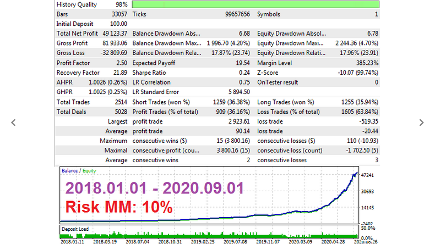Select consecutive loss value -1 702.50 (5)
This screenshot has height=244, width=435.
(x=362, y=151)
